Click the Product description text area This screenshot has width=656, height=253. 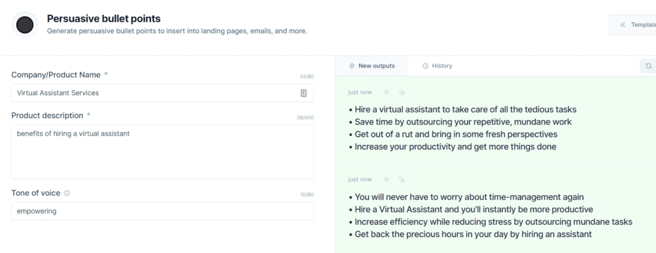point(162,152)
